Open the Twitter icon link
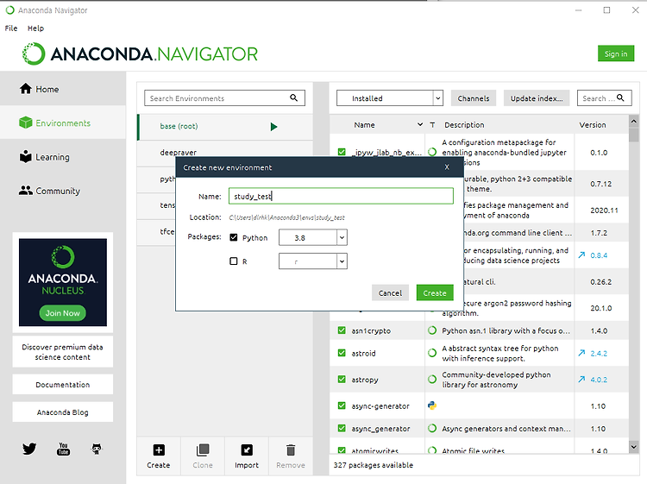This screenshot has height=484, width=647. pyautogui.click(x=29, y=449)
